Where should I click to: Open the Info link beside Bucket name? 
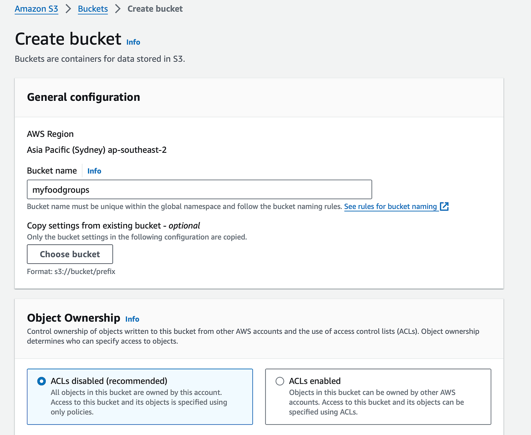[94, 171]
